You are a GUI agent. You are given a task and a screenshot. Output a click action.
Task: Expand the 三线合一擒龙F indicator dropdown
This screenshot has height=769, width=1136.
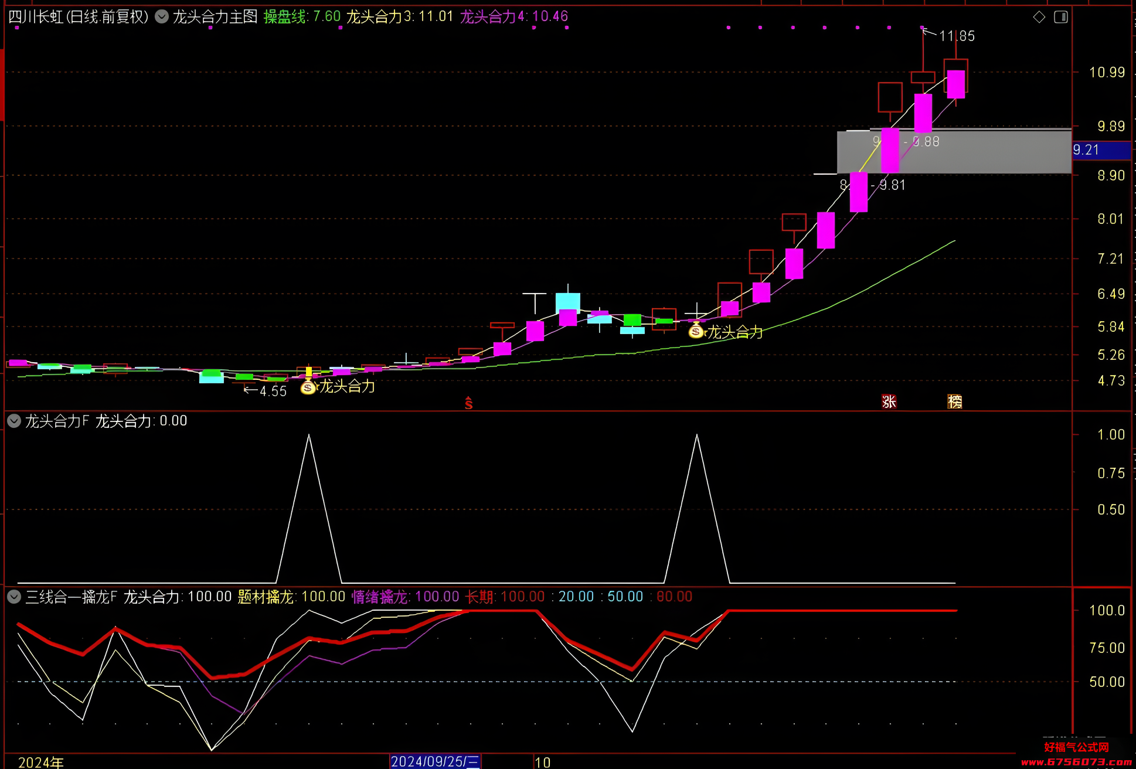point(14,597)
